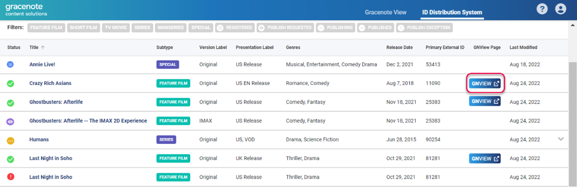Image resolution: width=577 pixels, height=187 pixels.
Task: Click the registered status icon for Annie Live!
Action: coord(10,65)
